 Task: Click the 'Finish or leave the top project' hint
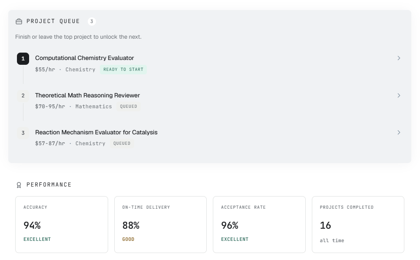coord(78,37)
